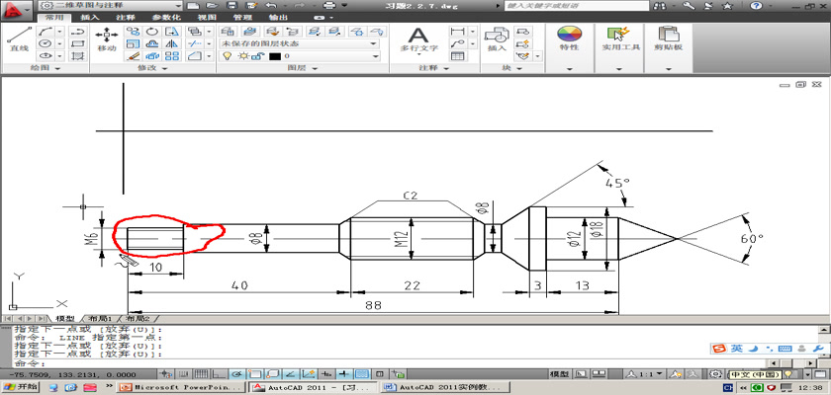
Task: Click the Array tool icon
Action: point(172,55)
